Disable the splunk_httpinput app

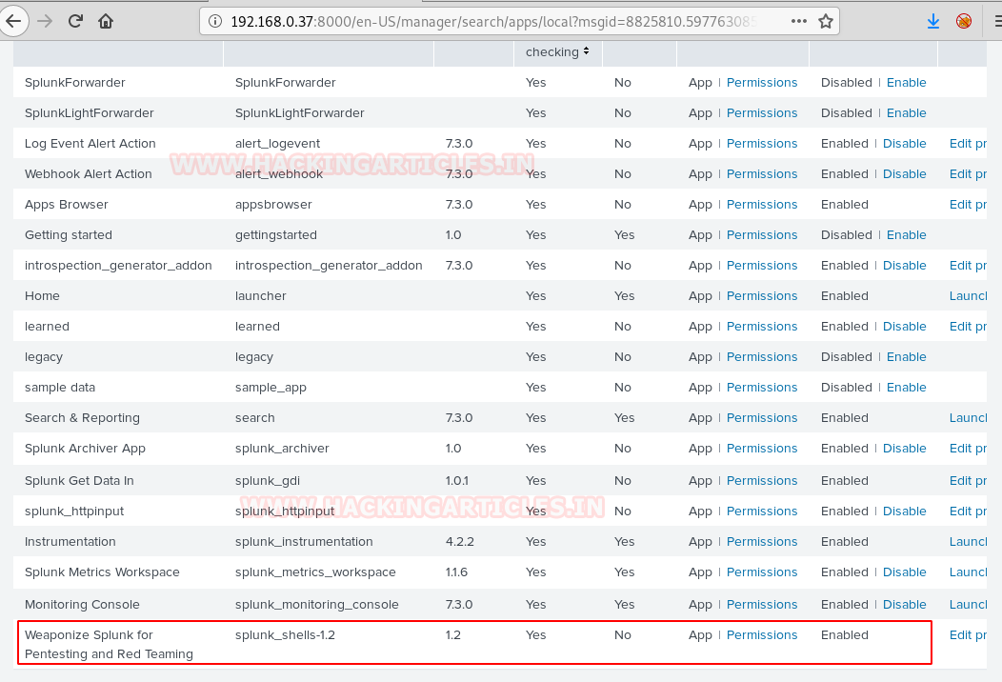coord(904,511)
